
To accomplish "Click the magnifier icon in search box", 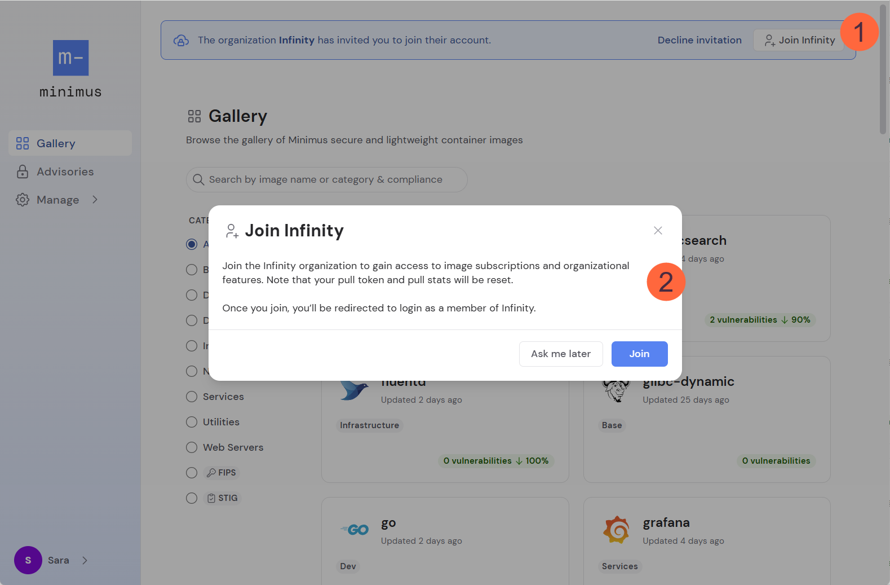I will pyautogui.click(x=198, y=179).
